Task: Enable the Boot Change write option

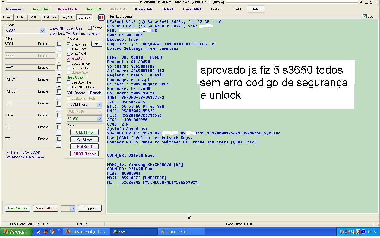Action: (x=68, y=63)
